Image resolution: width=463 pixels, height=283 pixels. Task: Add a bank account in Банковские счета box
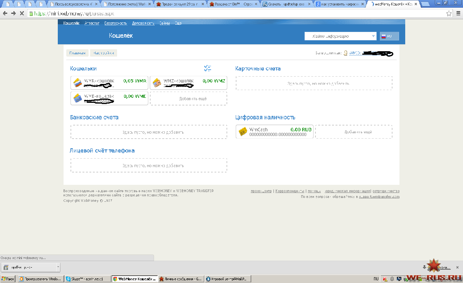point(149,132)
